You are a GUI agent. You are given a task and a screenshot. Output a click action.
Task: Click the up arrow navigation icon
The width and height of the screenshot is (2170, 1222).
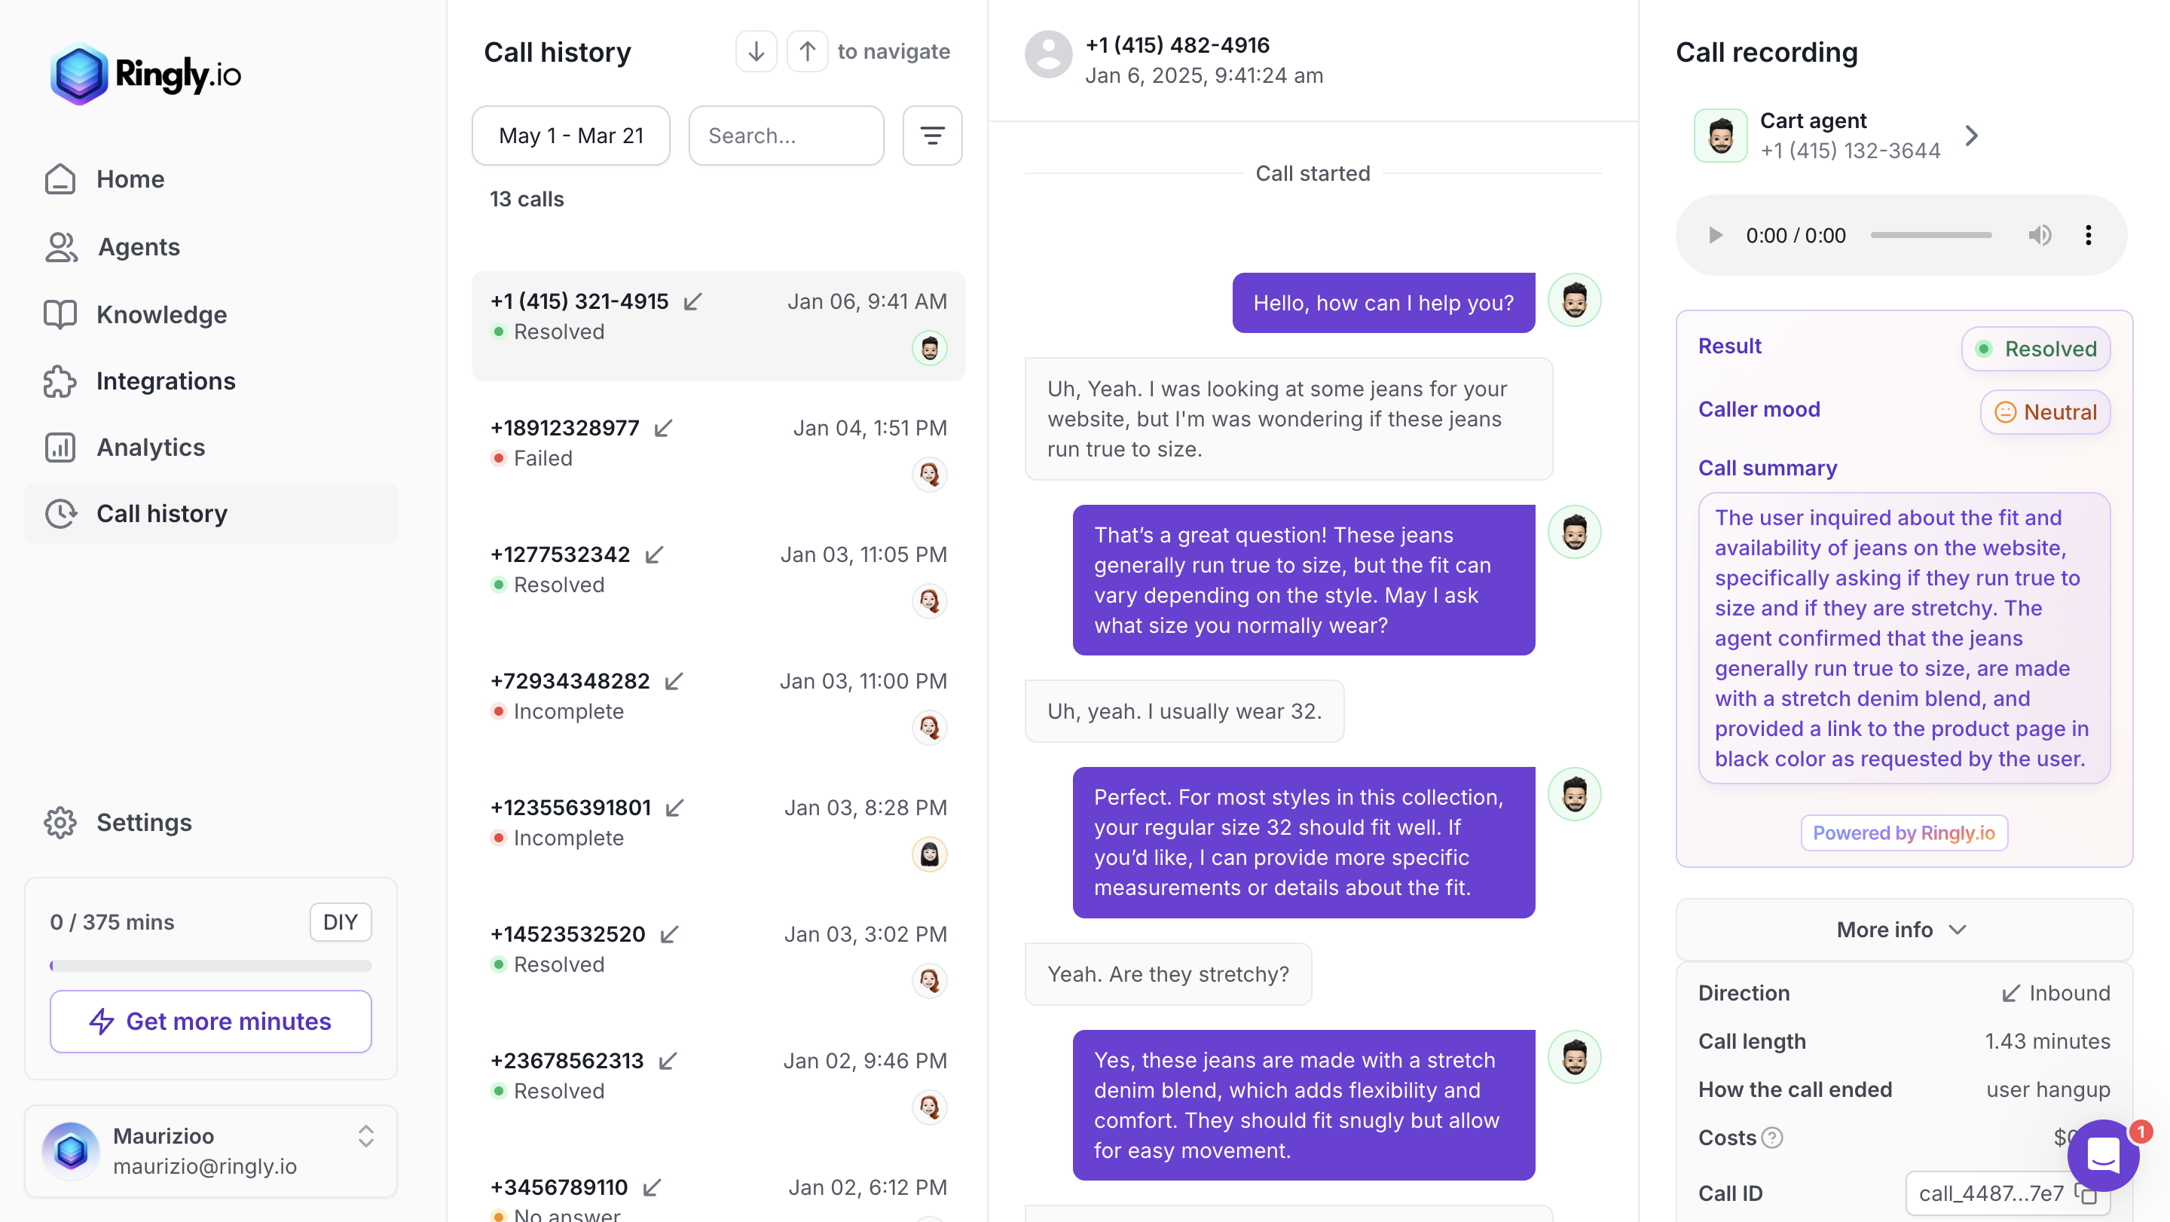pyautogui.click(x=807, y=51)
